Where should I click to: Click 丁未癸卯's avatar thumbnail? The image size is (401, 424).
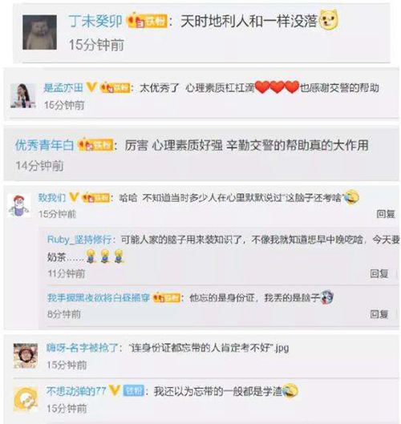(x=39, y=32)
